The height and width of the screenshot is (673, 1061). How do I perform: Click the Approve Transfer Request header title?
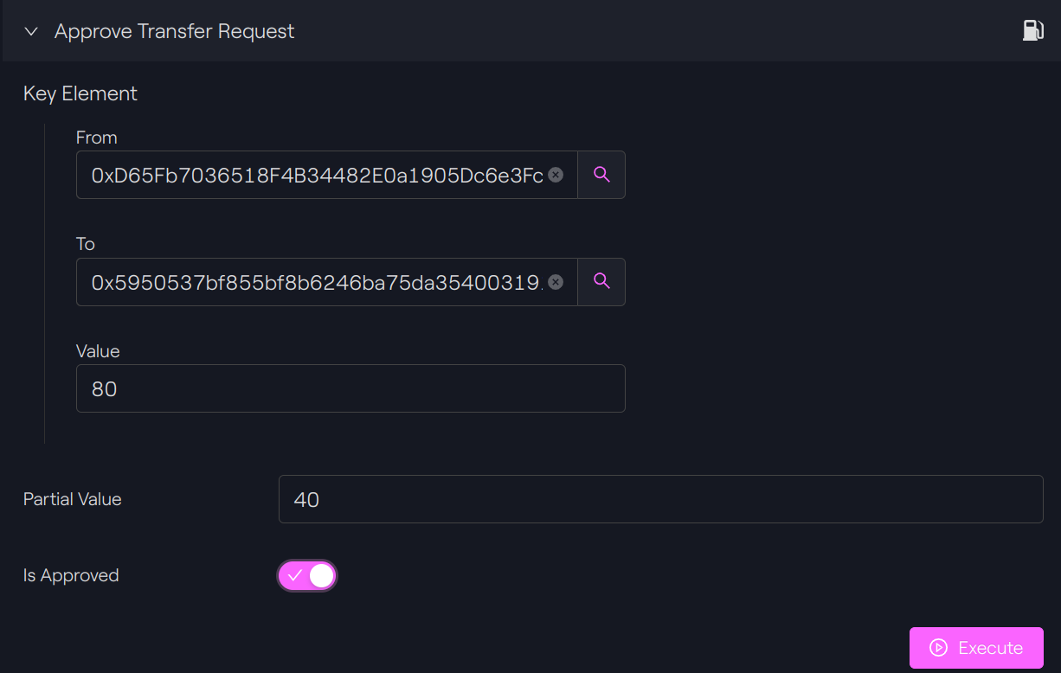pyautogui.click(x=175, y=32)
